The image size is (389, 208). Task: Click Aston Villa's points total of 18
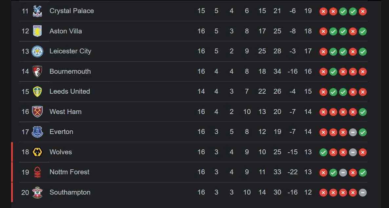pos(308,31)
